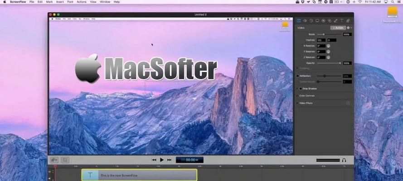This screenshot has width=403, height=181.
Task: Click the Reflection amount slider
Action: tap(329, 76)
